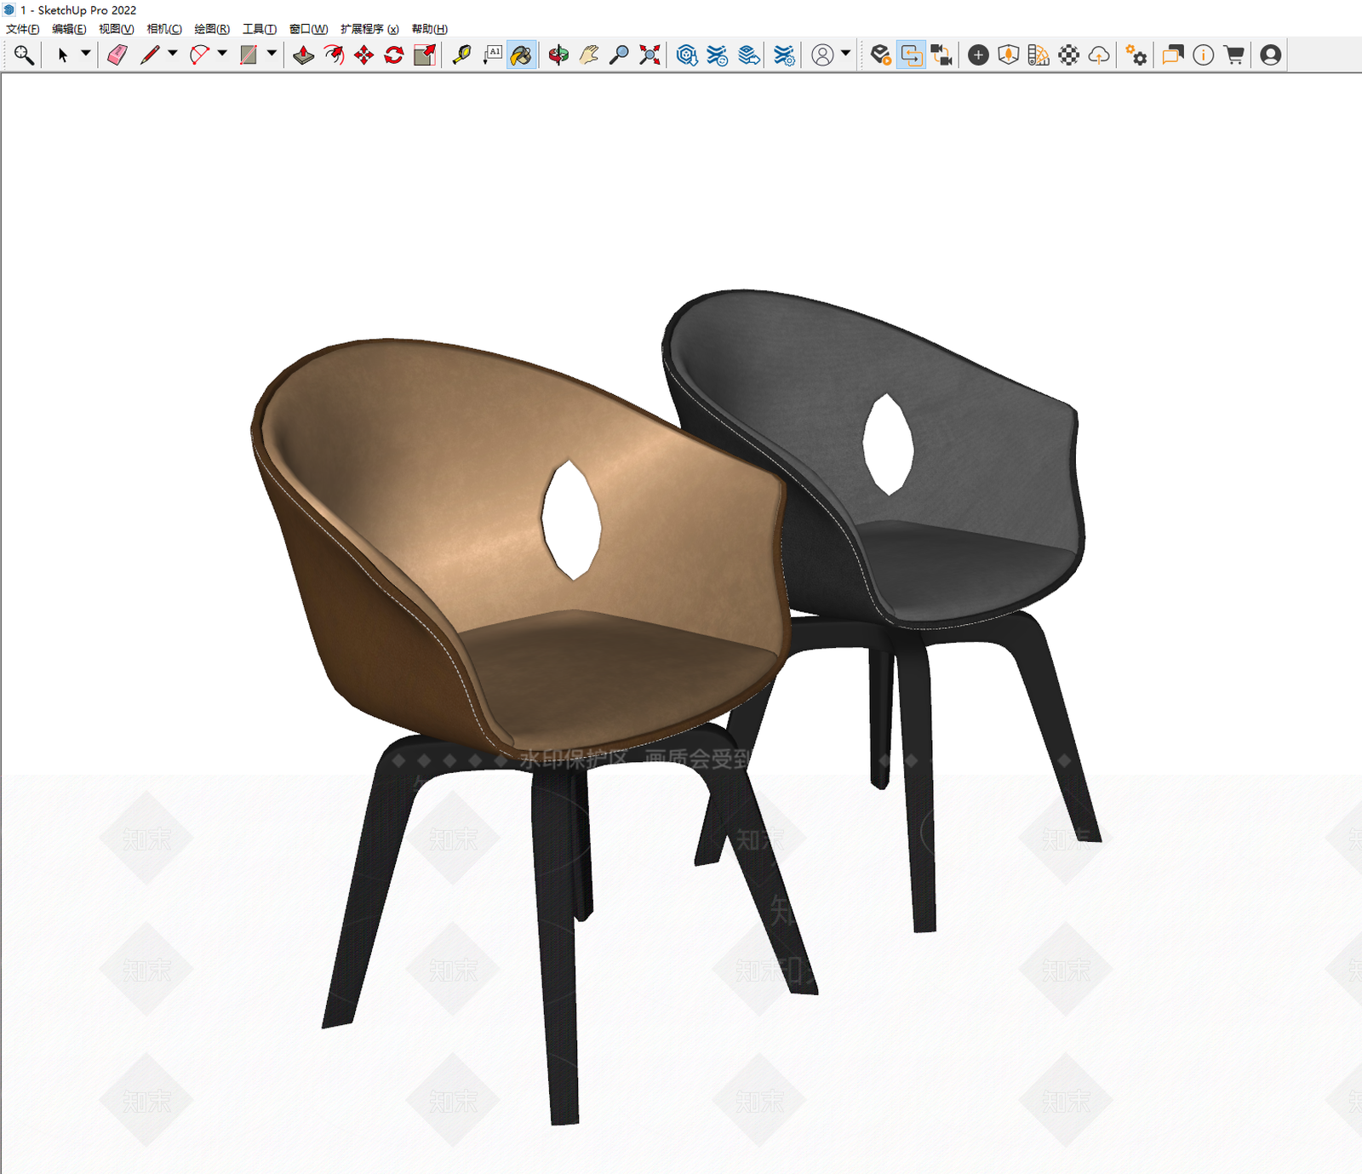Click the Zoom Extents icon
The width and height of the screenshot is (1362, 1174).
pos(650,55)
